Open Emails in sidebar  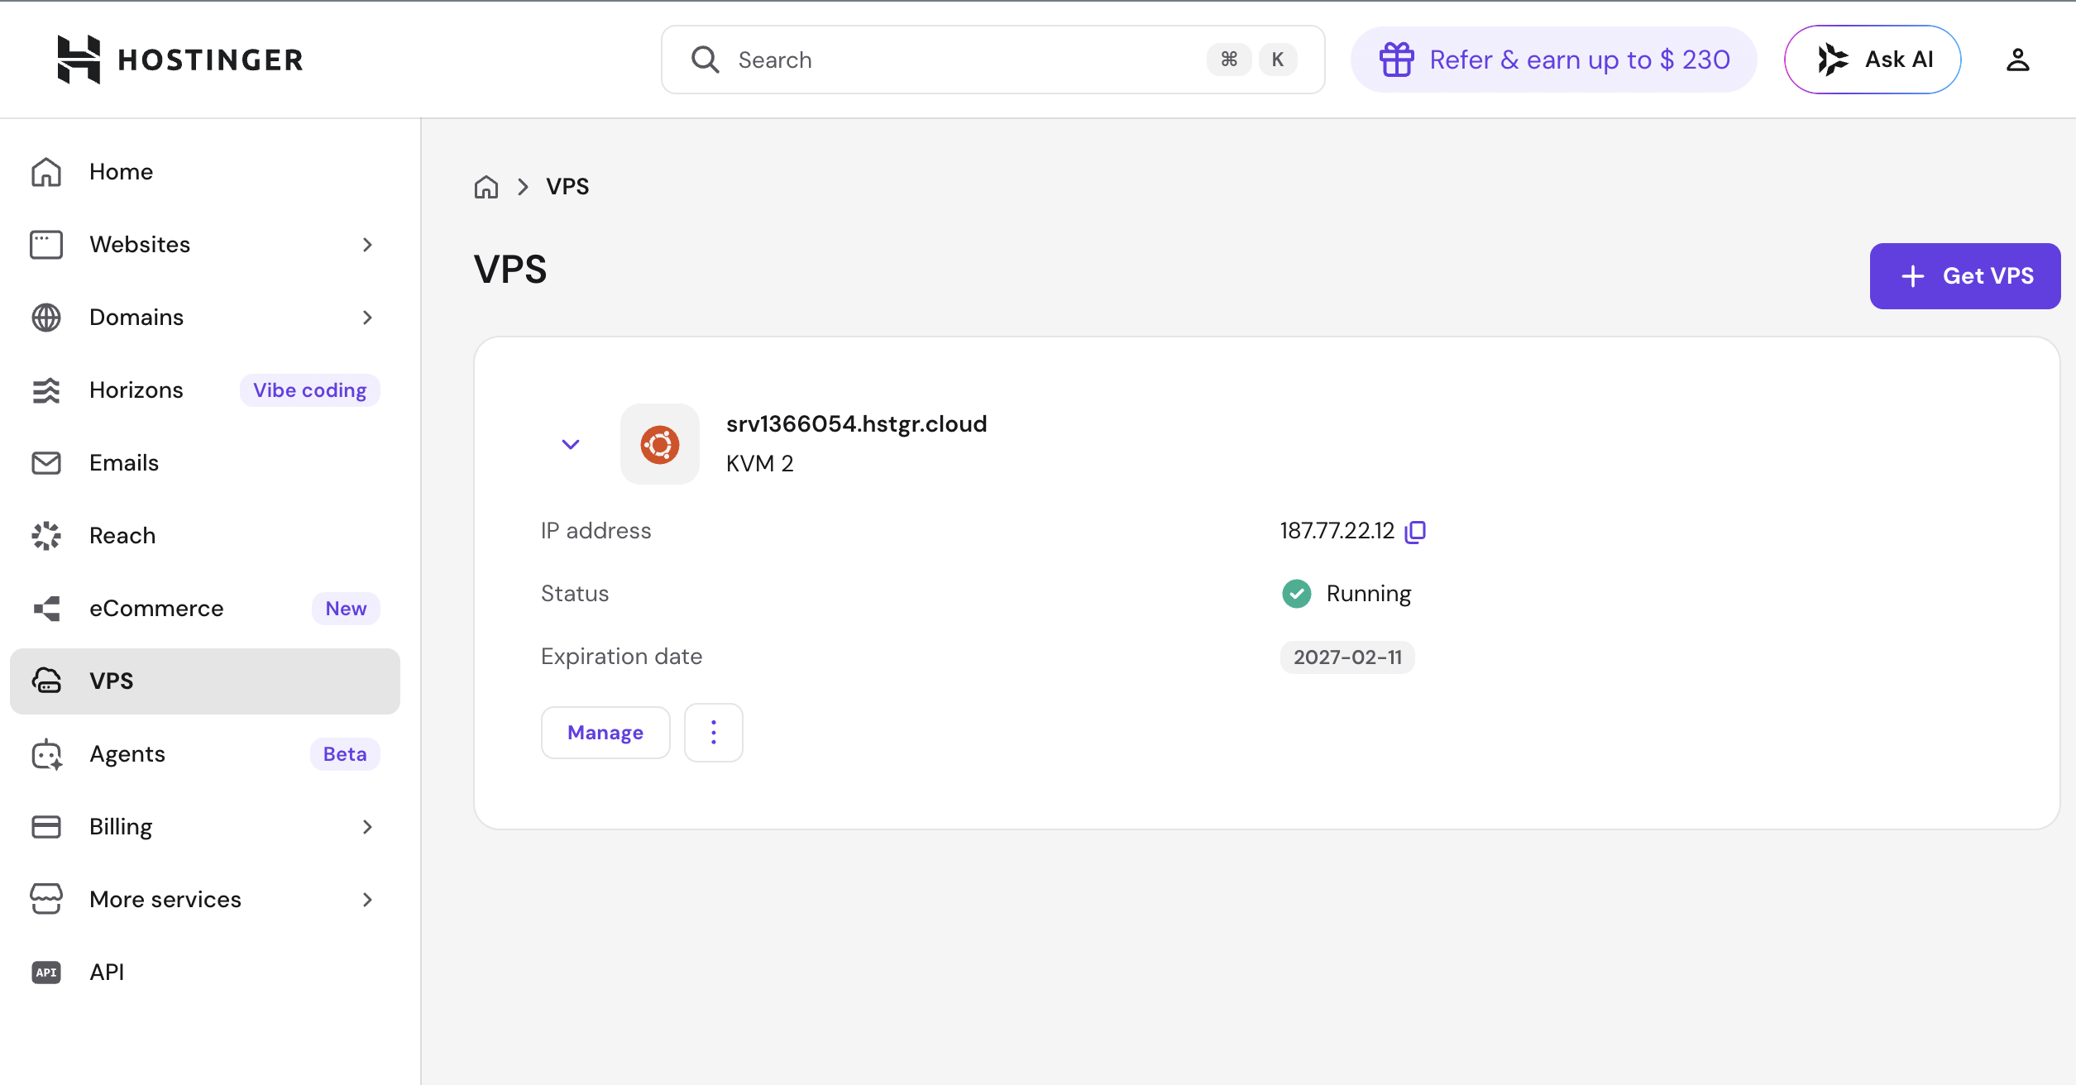click(205, 463)
